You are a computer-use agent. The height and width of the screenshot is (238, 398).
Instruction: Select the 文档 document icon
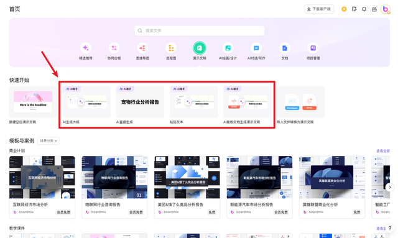285,48
